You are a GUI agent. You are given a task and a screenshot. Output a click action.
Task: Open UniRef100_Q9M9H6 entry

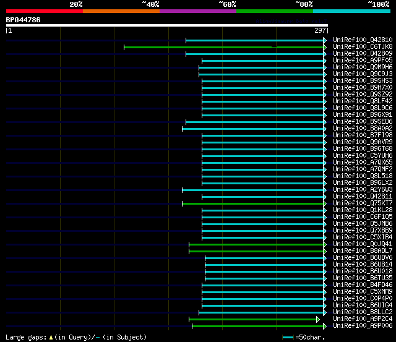(363, 67)
